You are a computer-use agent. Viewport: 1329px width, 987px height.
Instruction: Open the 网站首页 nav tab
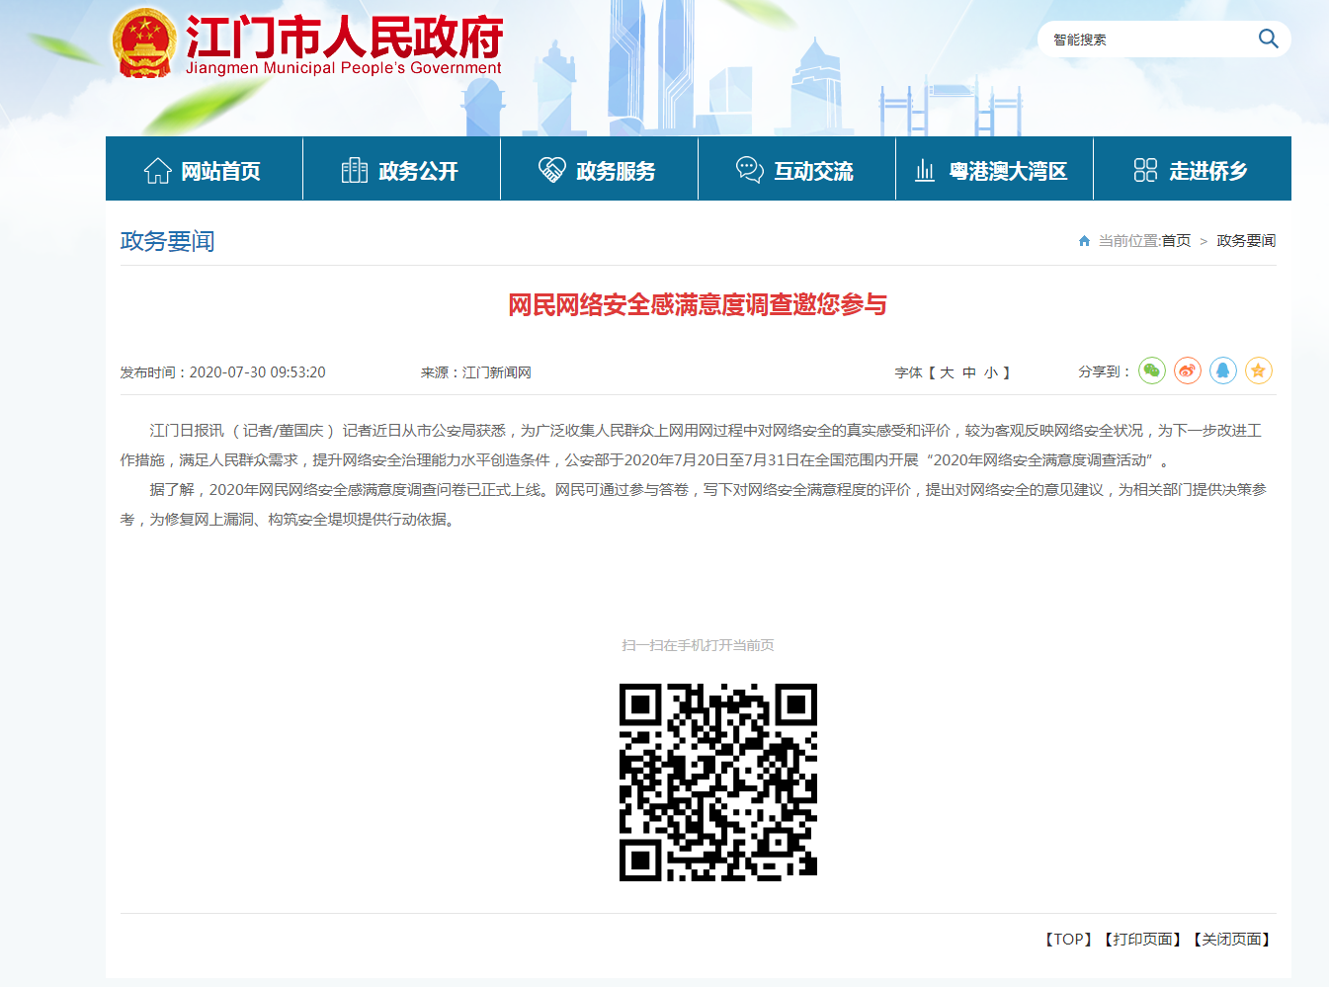[204, 169]
